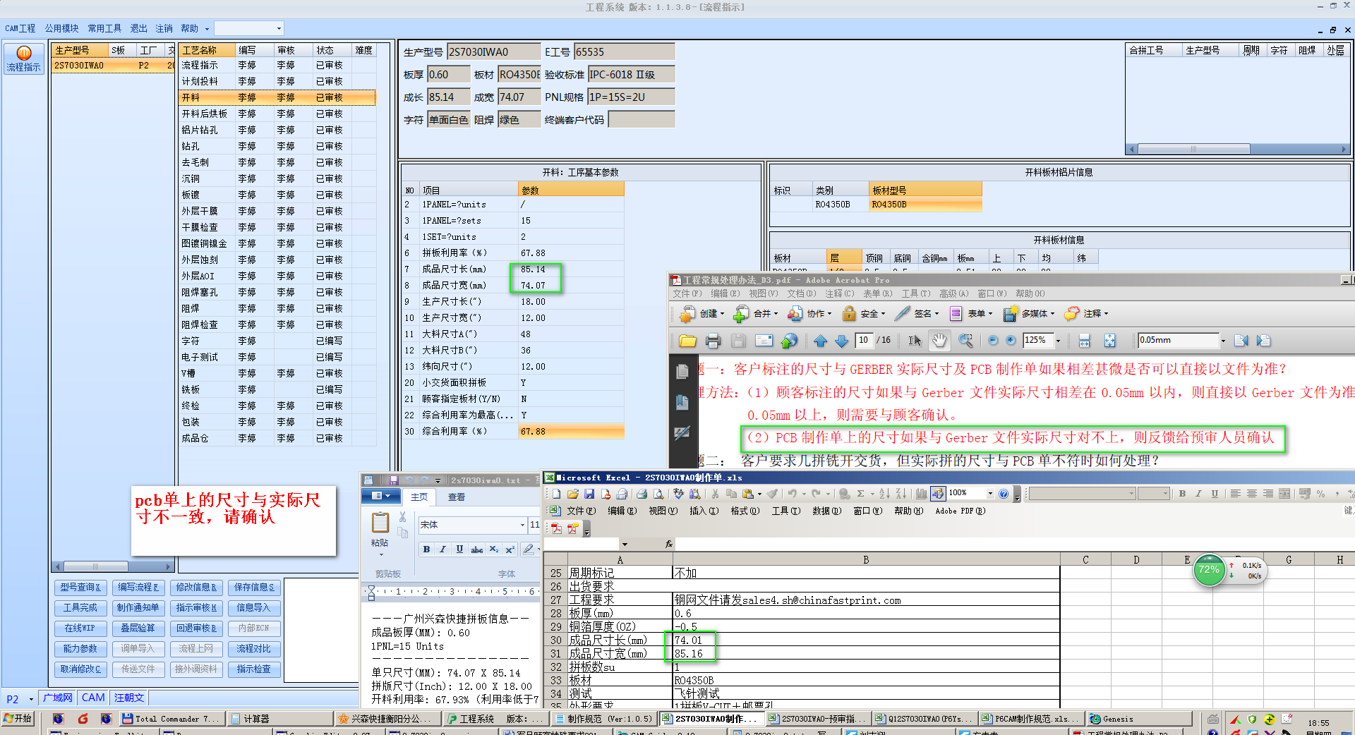
Task: Click the 保存信息 button
Action: pos(254,588)
